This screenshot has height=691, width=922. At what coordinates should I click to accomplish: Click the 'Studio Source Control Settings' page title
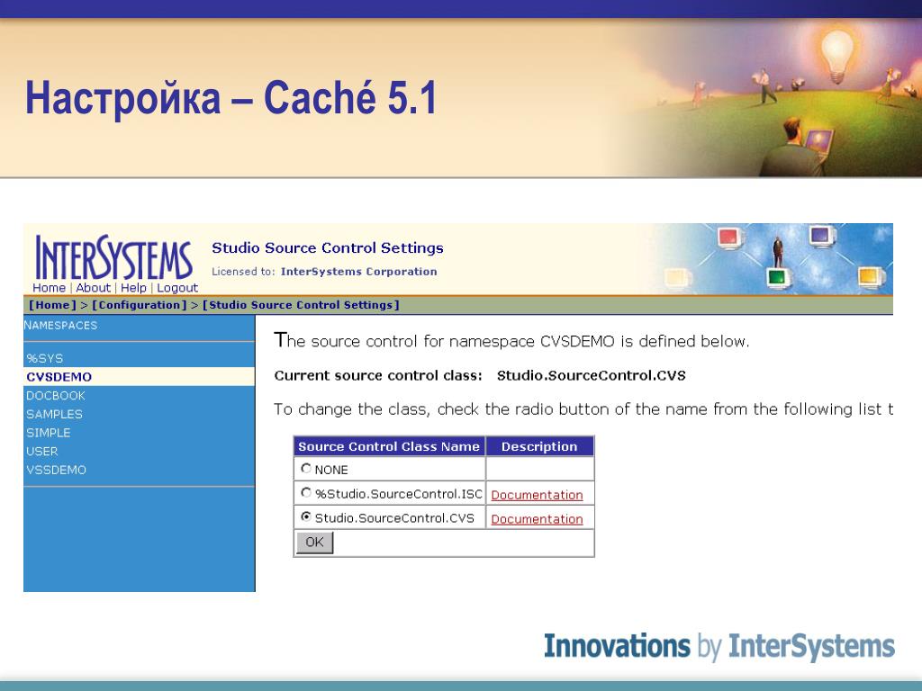point(328,248)
